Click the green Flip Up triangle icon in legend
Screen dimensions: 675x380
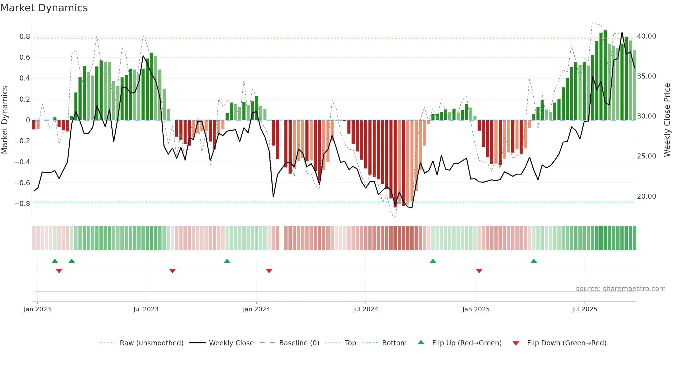[421, 342]
